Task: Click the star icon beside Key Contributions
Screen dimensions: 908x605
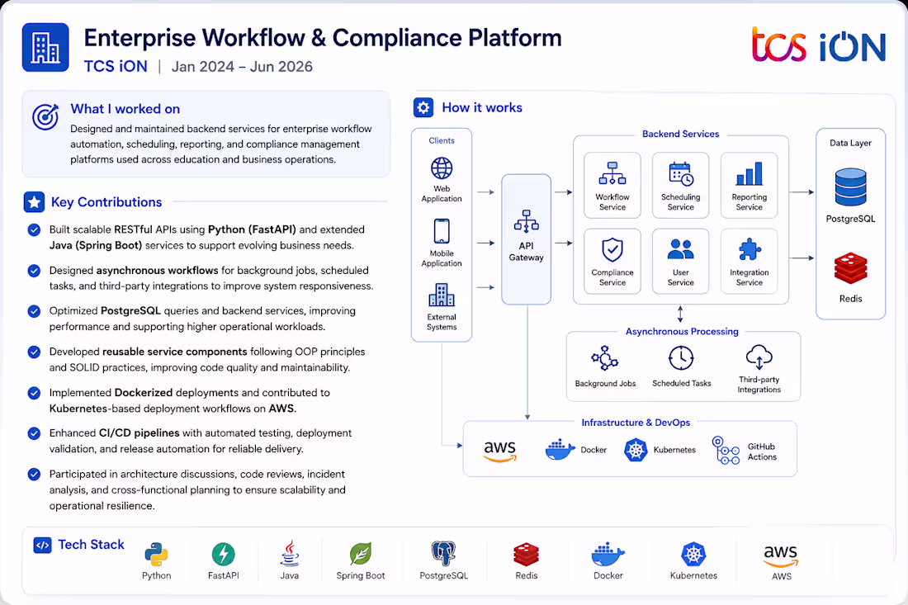Action: [34, 202]
